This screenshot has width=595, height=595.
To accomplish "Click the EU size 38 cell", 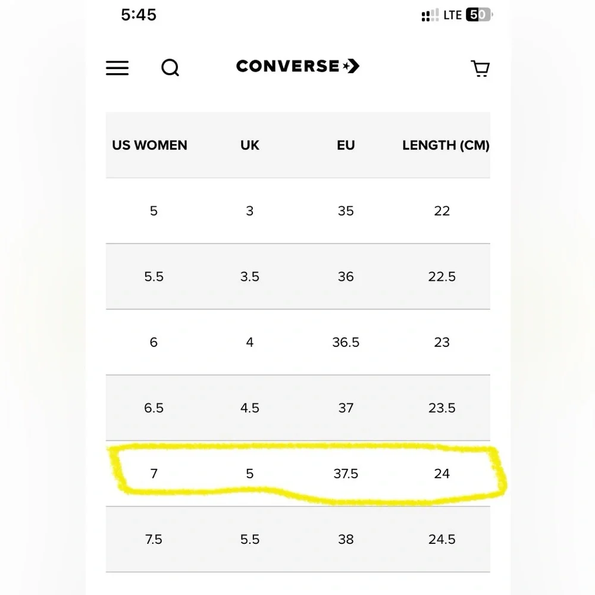I will tap(346, 539).
